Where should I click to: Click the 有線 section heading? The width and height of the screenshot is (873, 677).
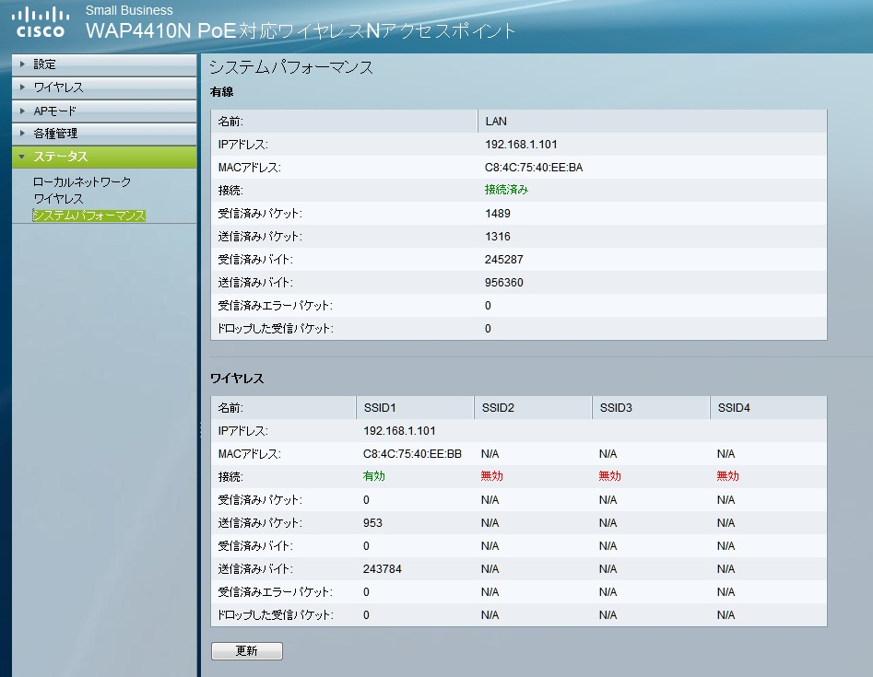tap(221, 92)
